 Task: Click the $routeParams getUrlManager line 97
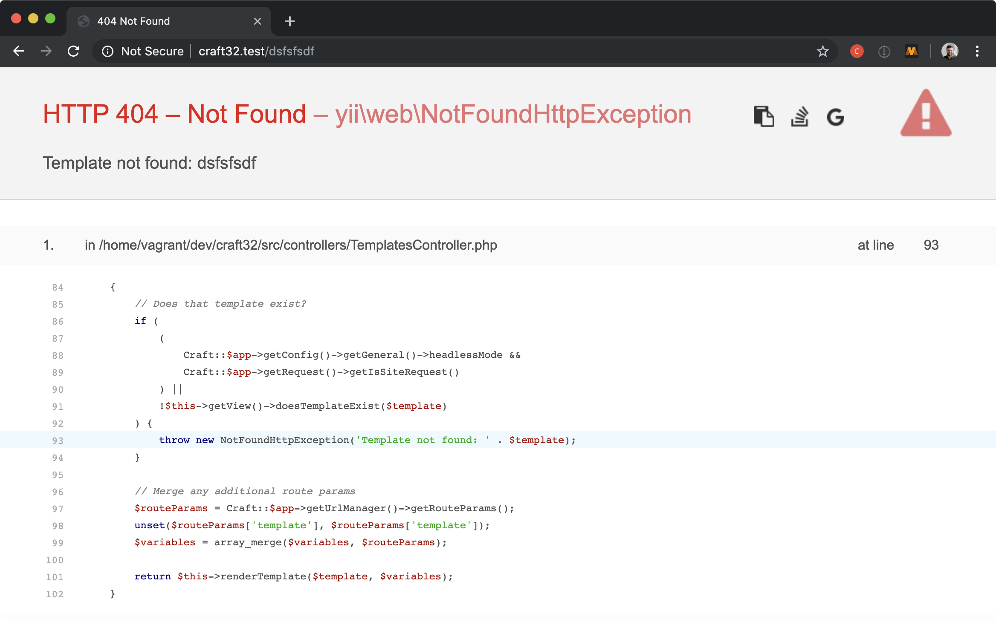coord(324,508)
